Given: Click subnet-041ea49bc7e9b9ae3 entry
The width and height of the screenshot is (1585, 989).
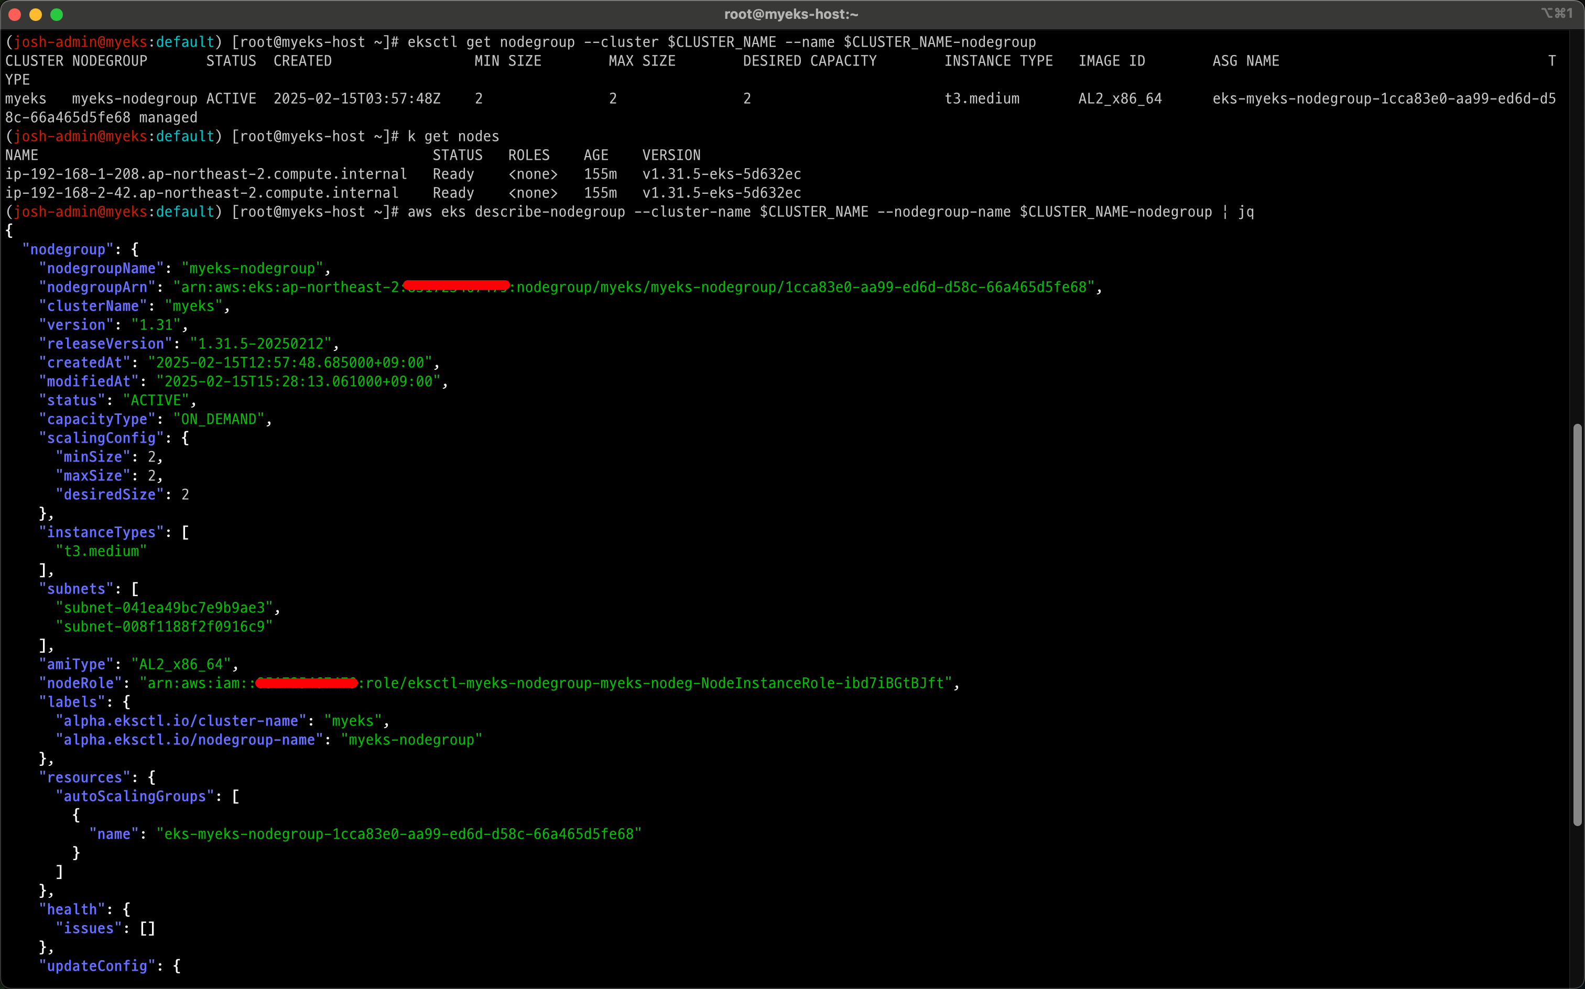Looking at the screenshot, I should click(164, 608).
